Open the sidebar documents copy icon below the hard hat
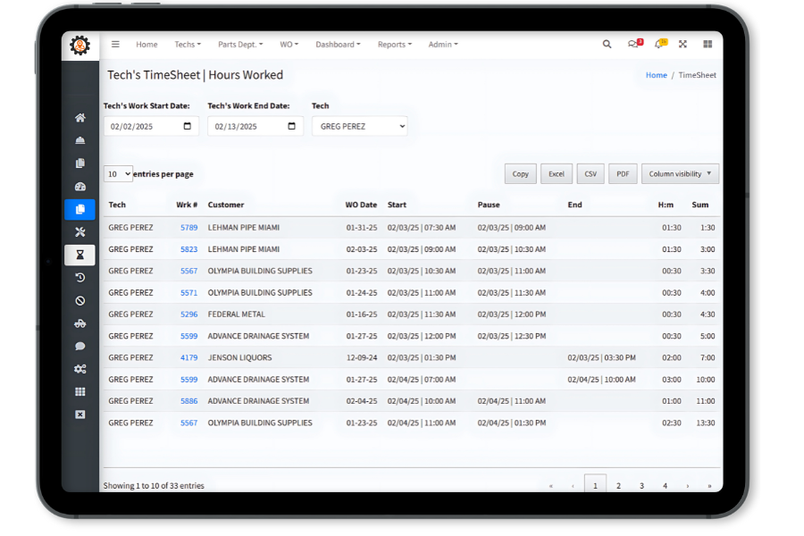 tap(80, 163)
